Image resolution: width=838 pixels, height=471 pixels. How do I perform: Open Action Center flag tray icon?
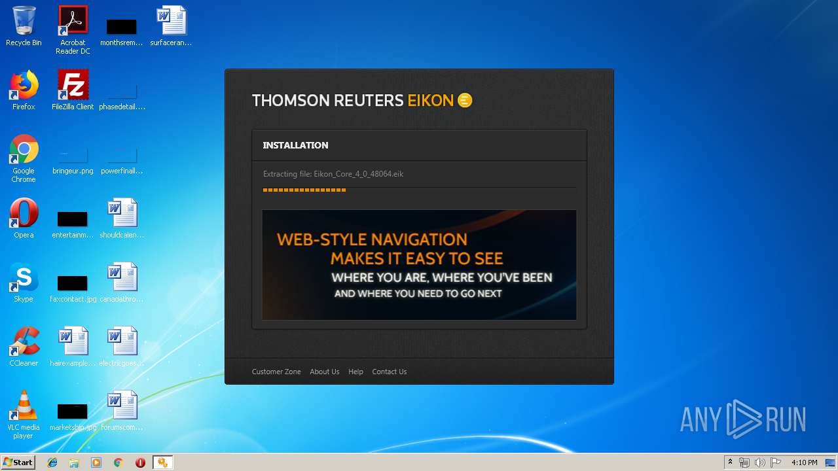click(776, 462)
